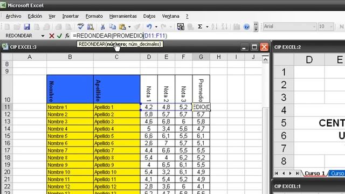Click the green Enter checkmark in formula bar
The width and height of the screenshot is (345, 194).
(59, 36)
